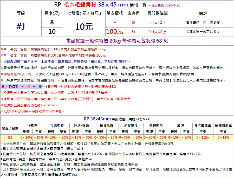Image resolution: width=234 pixels, height=178 pixels.
Task: Click the note about 低於50尺 加工特製費 100元
Action: (x=53, y=56)
